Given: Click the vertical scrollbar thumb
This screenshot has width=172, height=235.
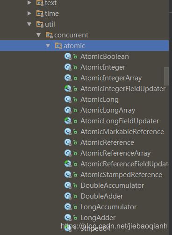Looking at the screenshot, I should [166, 76].
